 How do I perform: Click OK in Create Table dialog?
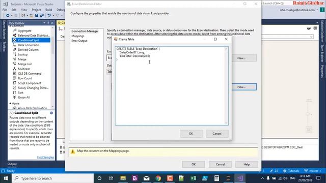191,134
